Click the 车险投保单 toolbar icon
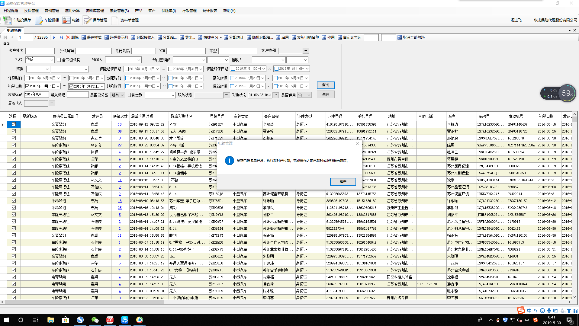Image resolution: width=579 pixels, height=326 pixels. coord(7,20)
